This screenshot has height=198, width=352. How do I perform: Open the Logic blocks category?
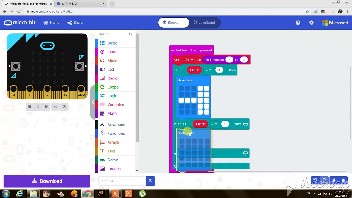[116, 96]
